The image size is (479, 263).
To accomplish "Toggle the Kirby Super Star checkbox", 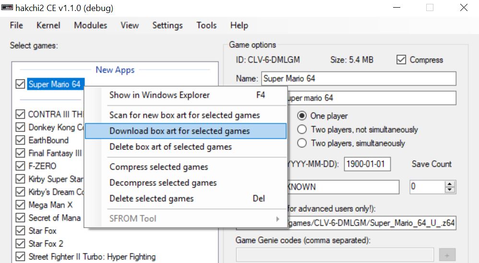I will [x=20, y=179].
